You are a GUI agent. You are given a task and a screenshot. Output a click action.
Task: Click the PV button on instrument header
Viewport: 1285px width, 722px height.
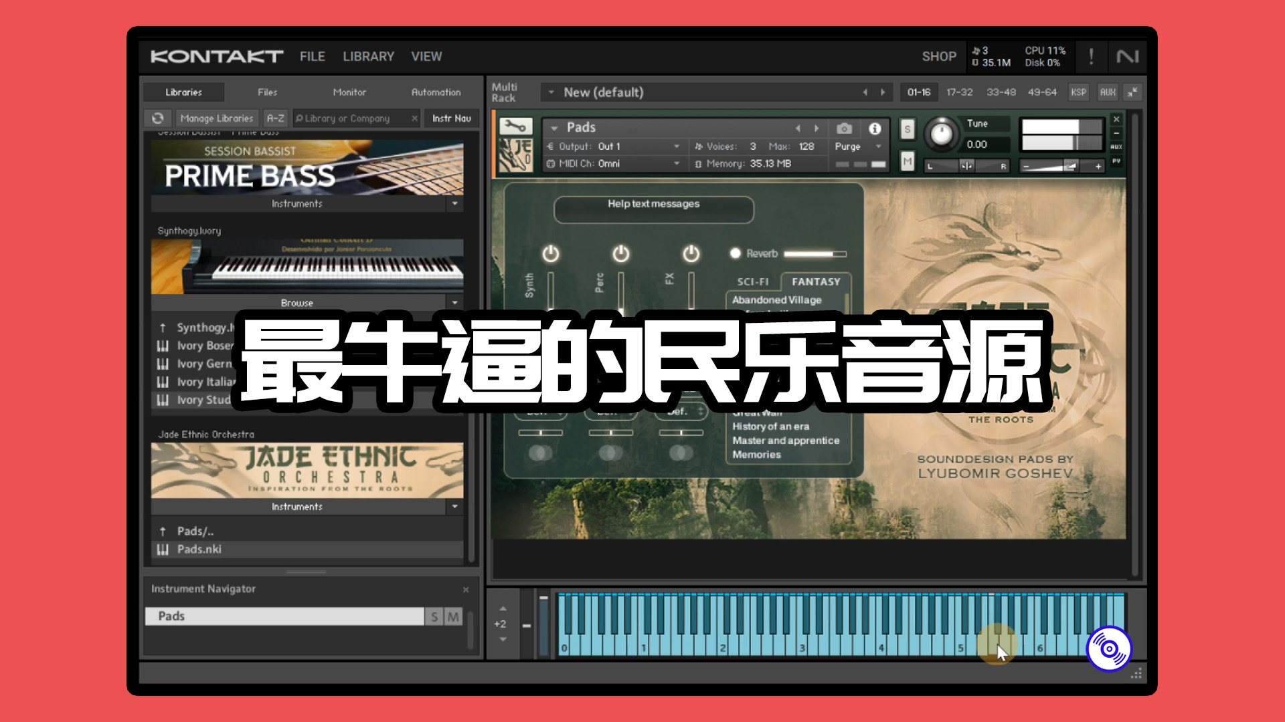[x=1116, y=161]
